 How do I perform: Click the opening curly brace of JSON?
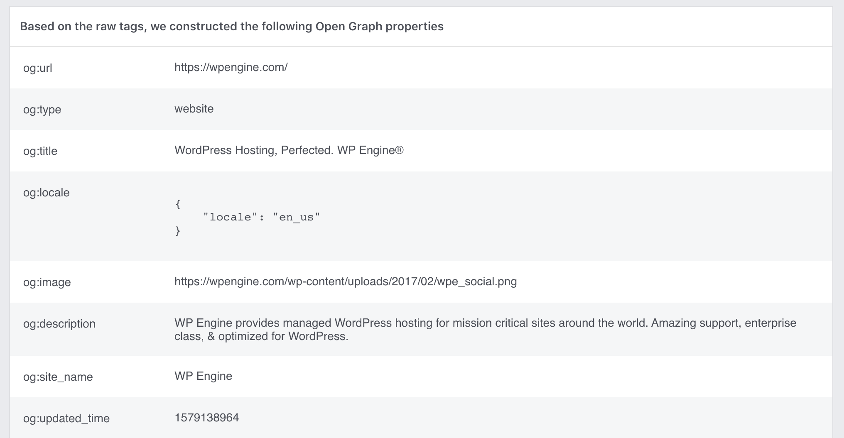tap(178, 204)
